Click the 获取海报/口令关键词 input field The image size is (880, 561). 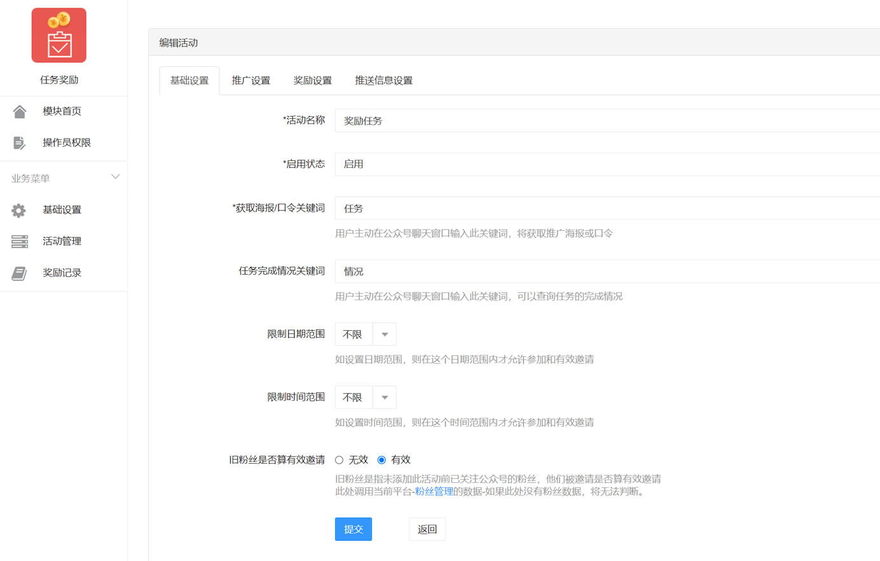click(x=607, y=209)
